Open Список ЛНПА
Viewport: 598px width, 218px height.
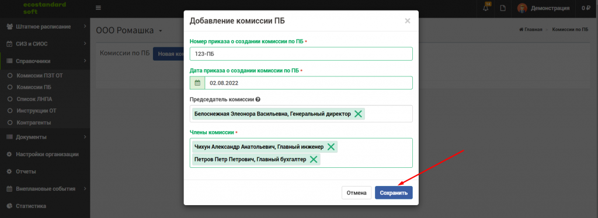point(34,99)
